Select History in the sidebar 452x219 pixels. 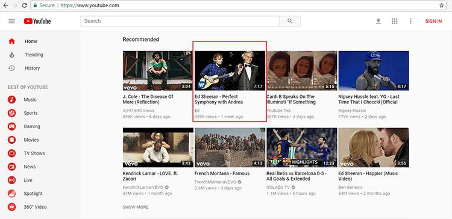(33, 68)
